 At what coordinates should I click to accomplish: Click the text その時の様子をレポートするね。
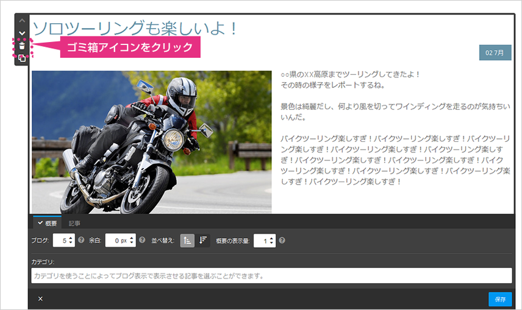click(332, 85)
